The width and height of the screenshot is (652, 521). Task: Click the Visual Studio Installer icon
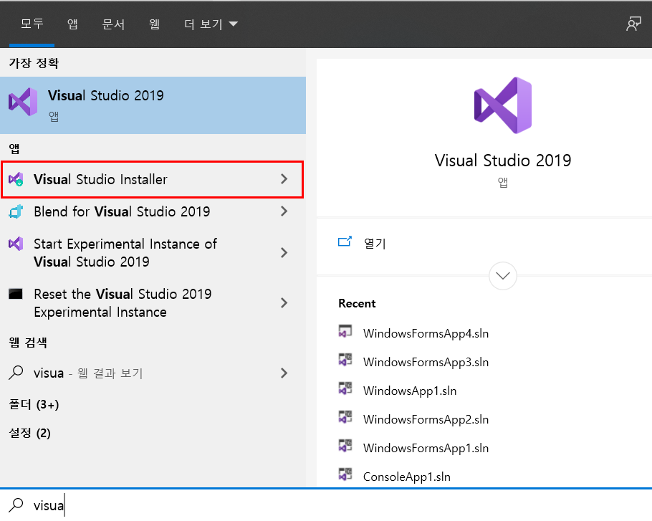[16, 179]
